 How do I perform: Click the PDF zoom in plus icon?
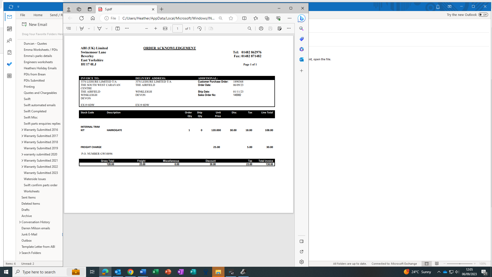click(x=156, y=28)
